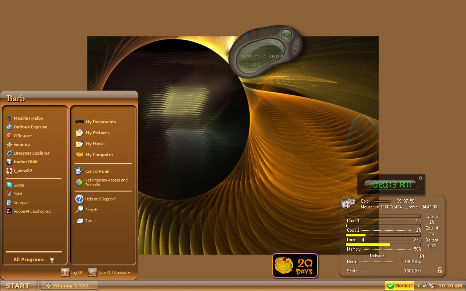Screen dimensions: 466x291
Task: Click the Halloween pumpkin countdown widget
Action: [x=295, y=266]
